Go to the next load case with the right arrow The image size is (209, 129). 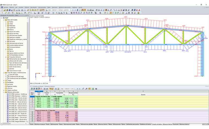coord(75,10)
